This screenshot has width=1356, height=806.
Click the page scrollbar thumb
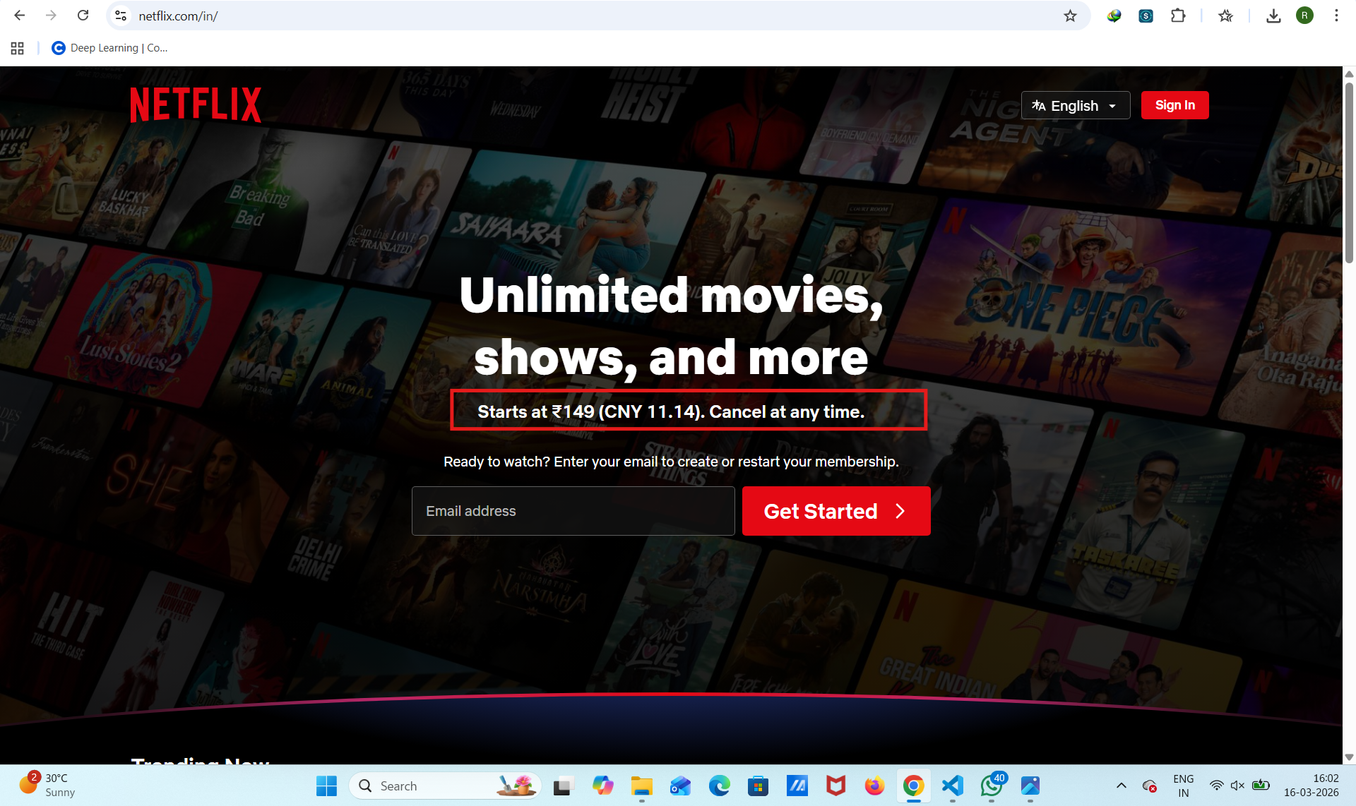pyautogui.click(x=1349, y=173)
